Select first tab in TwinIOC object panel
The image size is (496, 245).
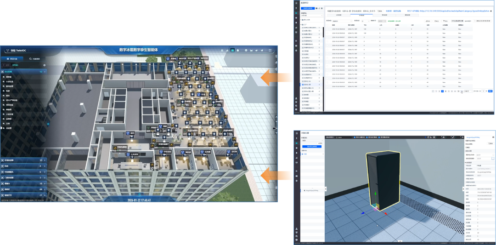pyautogui.click(x=12, y=59)
